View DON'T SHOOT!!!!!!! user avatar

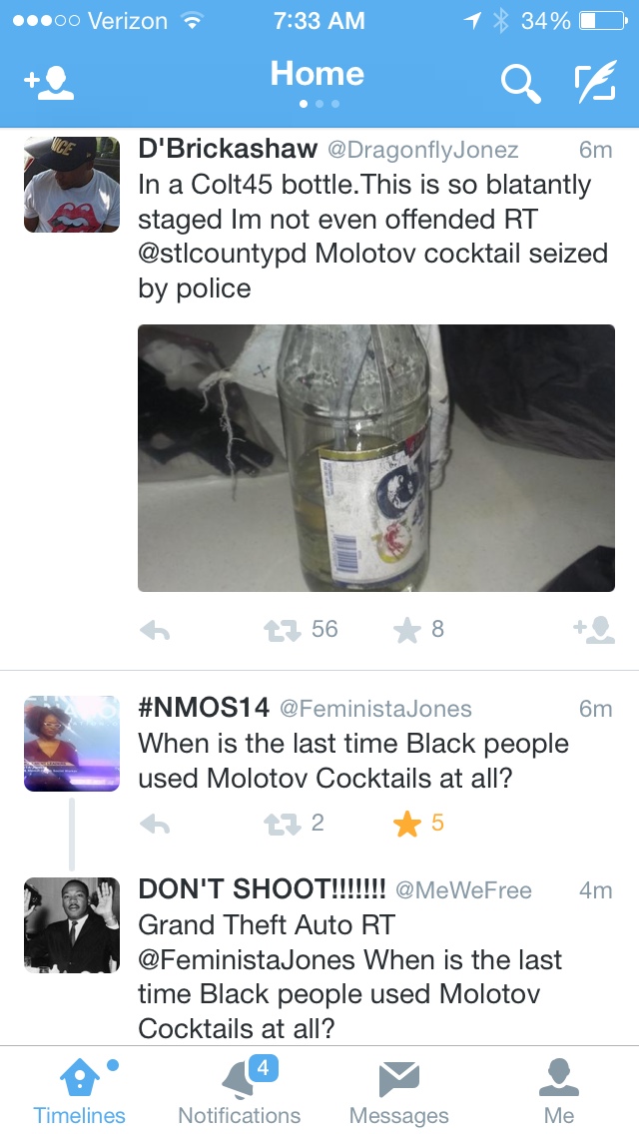[72, 925]
